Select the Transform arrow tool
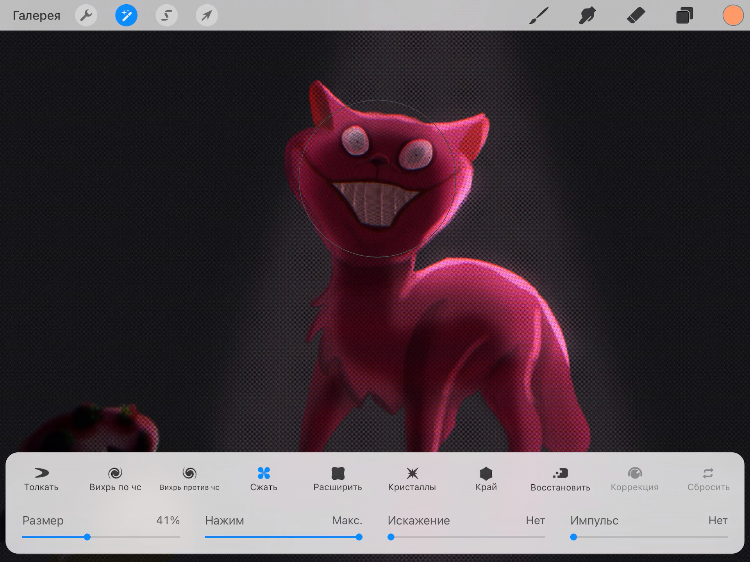 pos(207,16)
